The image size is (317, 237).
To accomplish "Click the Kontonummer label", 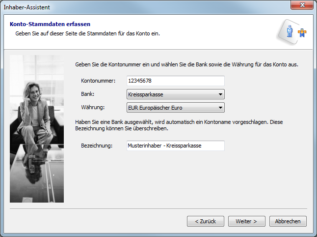I will (98, 81).
